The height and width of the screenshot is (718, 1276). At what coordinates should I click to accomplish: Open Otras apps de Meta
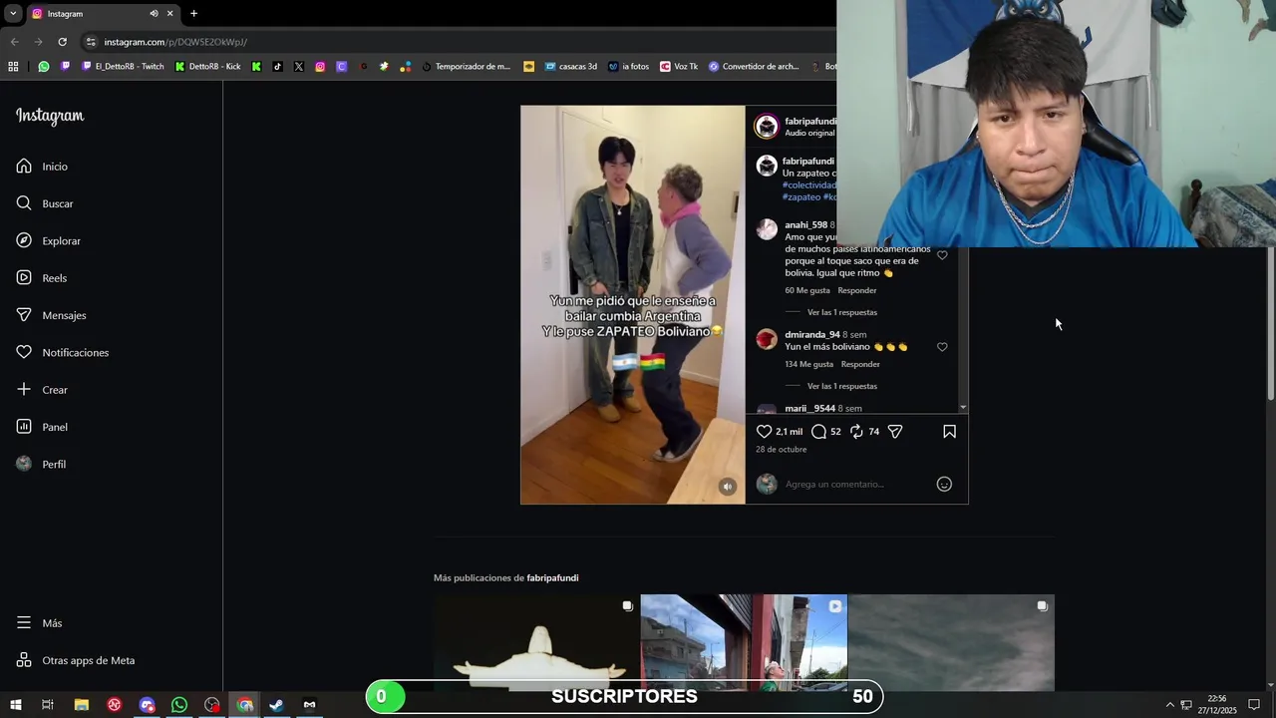tap(75, 660)
